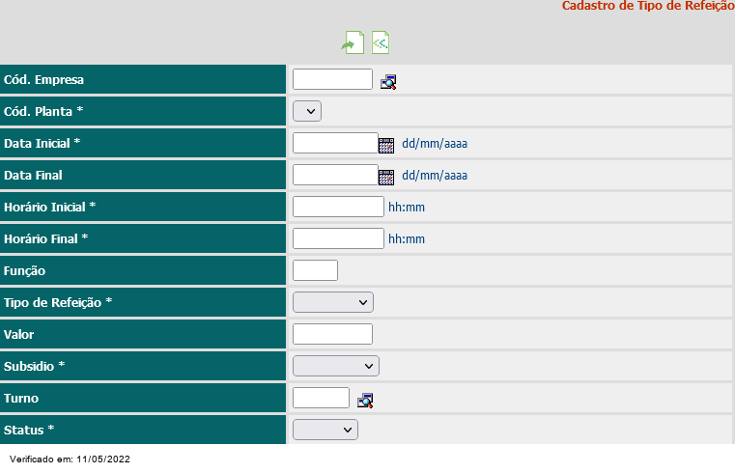Focus the Função input field
Viewport: 735px width, 473px height.
click(315, 270)
